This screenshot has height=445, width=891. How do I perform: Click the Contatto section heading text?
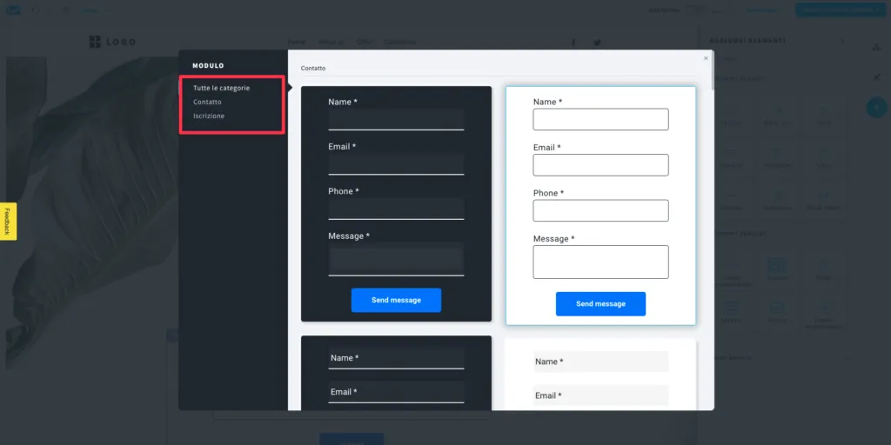click(x=313, y=68)
